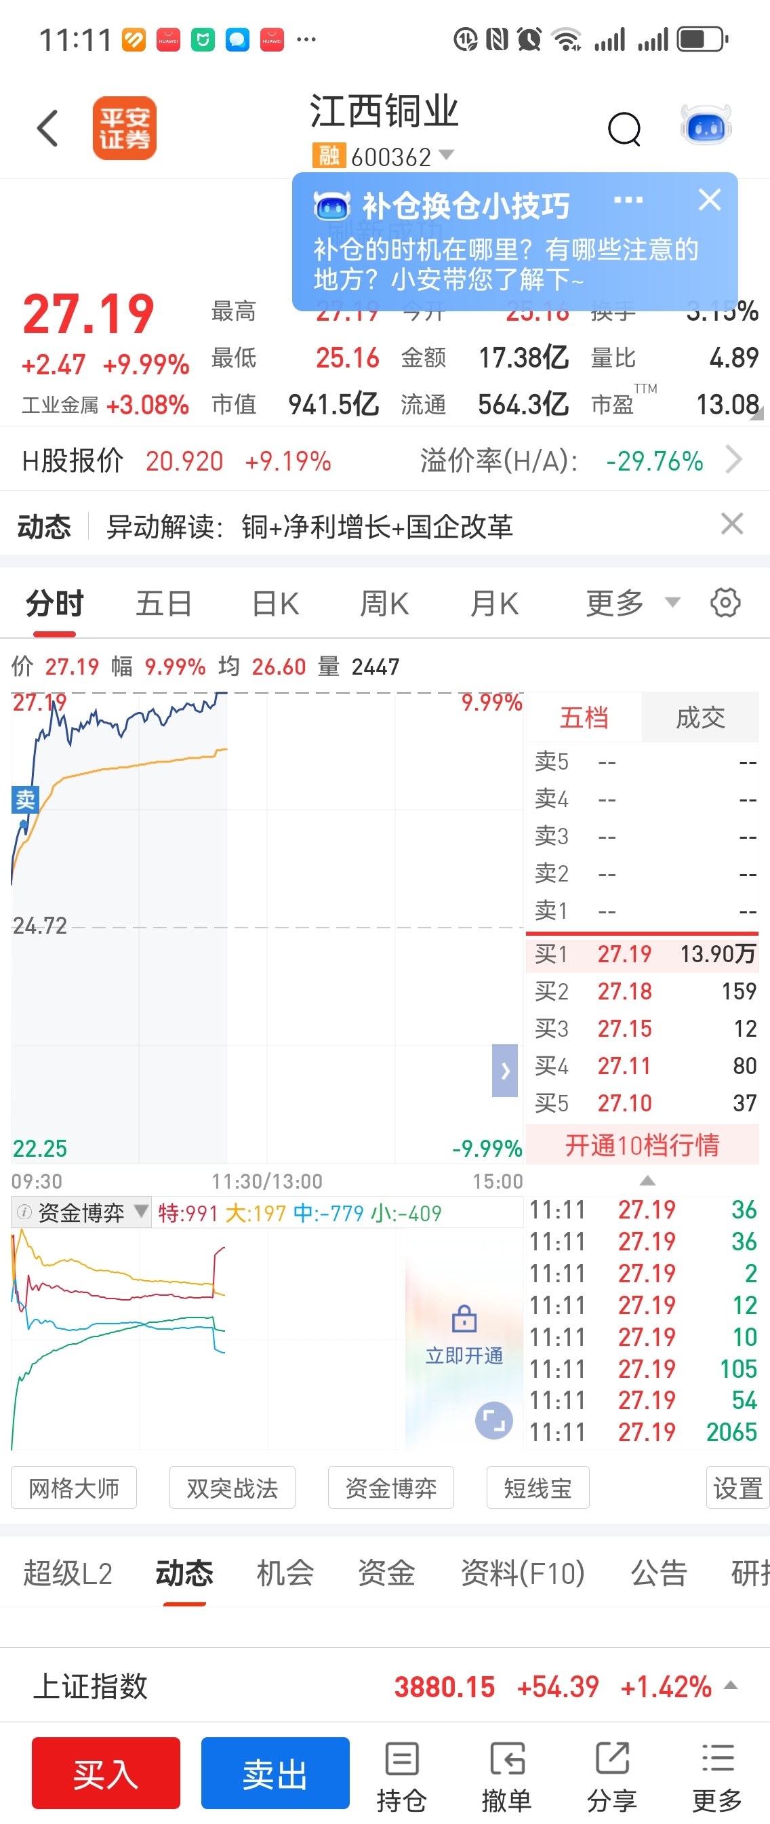The width and height of the screenshot is (770, 1824).
Task: Open the 双突战法 tool
Action: coord(232,1488)
